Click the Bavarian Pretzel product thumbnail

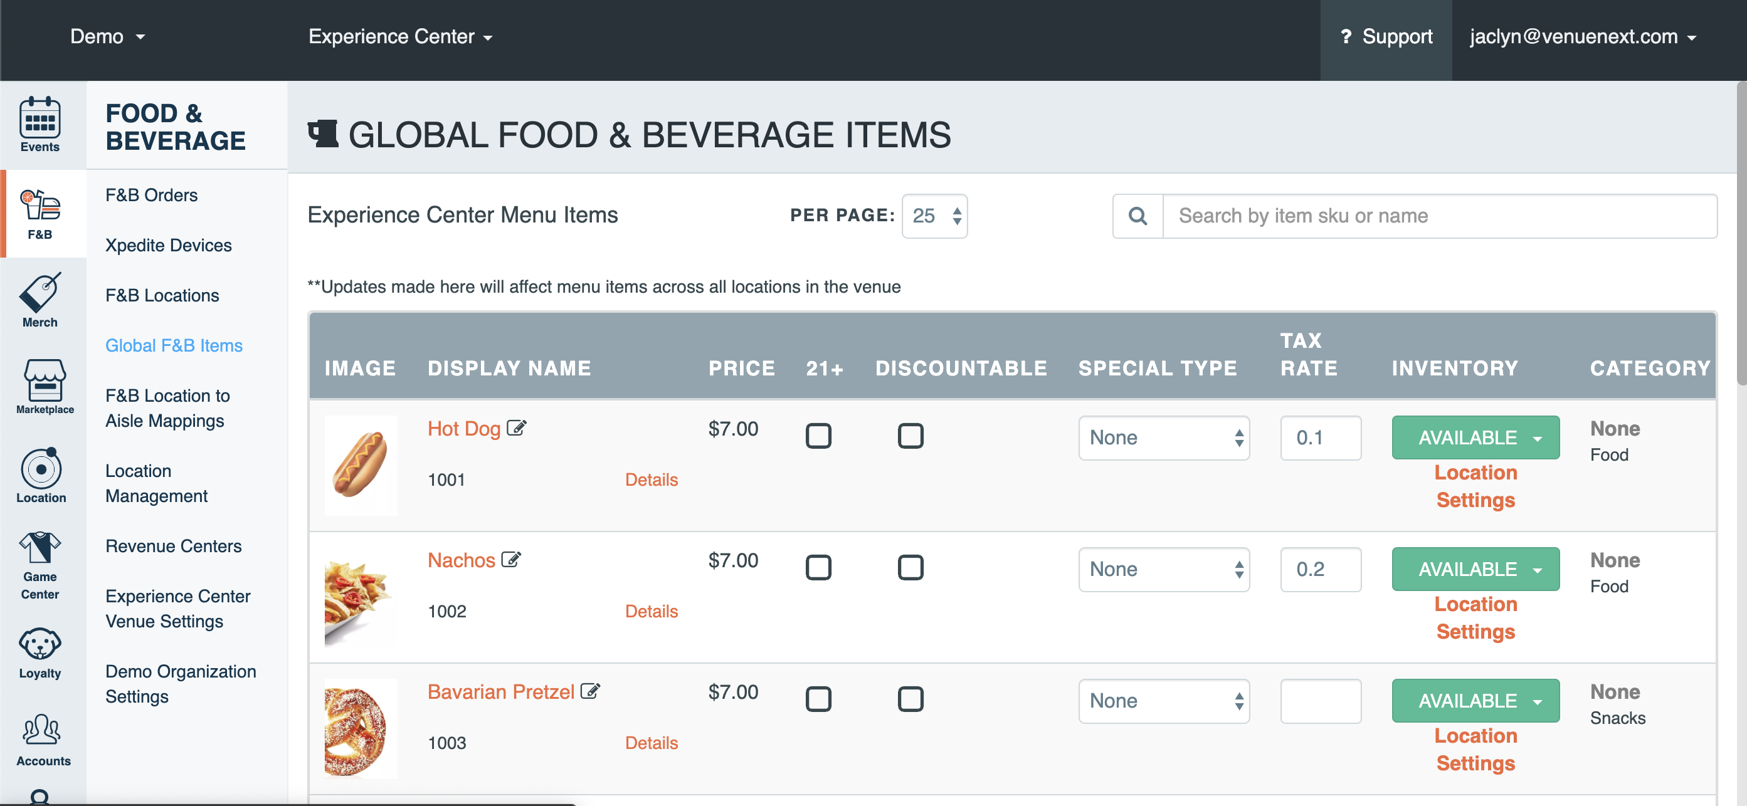(361, 728)
